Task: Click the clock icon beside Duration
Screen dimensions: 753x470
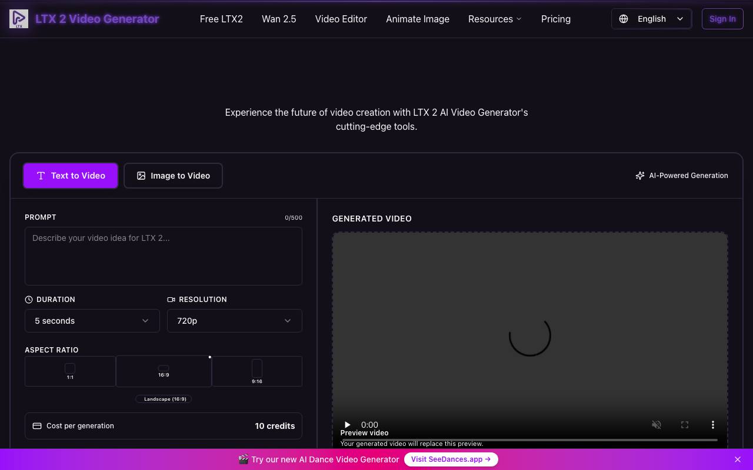Action: pos(29,300)
